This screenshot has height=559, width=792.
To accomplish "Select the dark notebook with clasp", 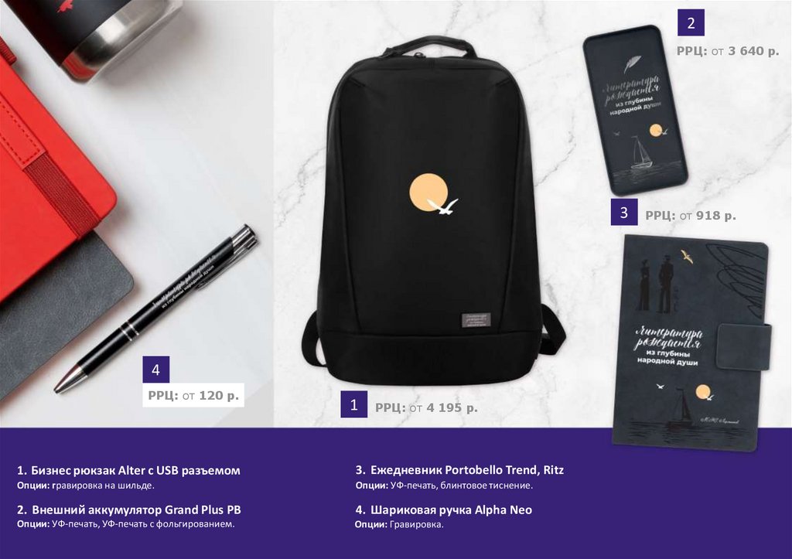I will click(x=691, y=343).
